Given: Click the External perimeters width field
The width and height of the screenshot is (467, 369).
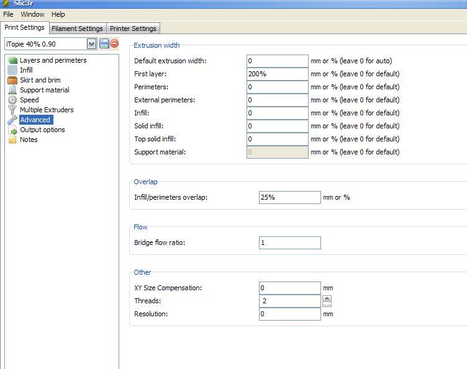Looking at the screenshot, I should pyautogui.click(x=277, y=100).
